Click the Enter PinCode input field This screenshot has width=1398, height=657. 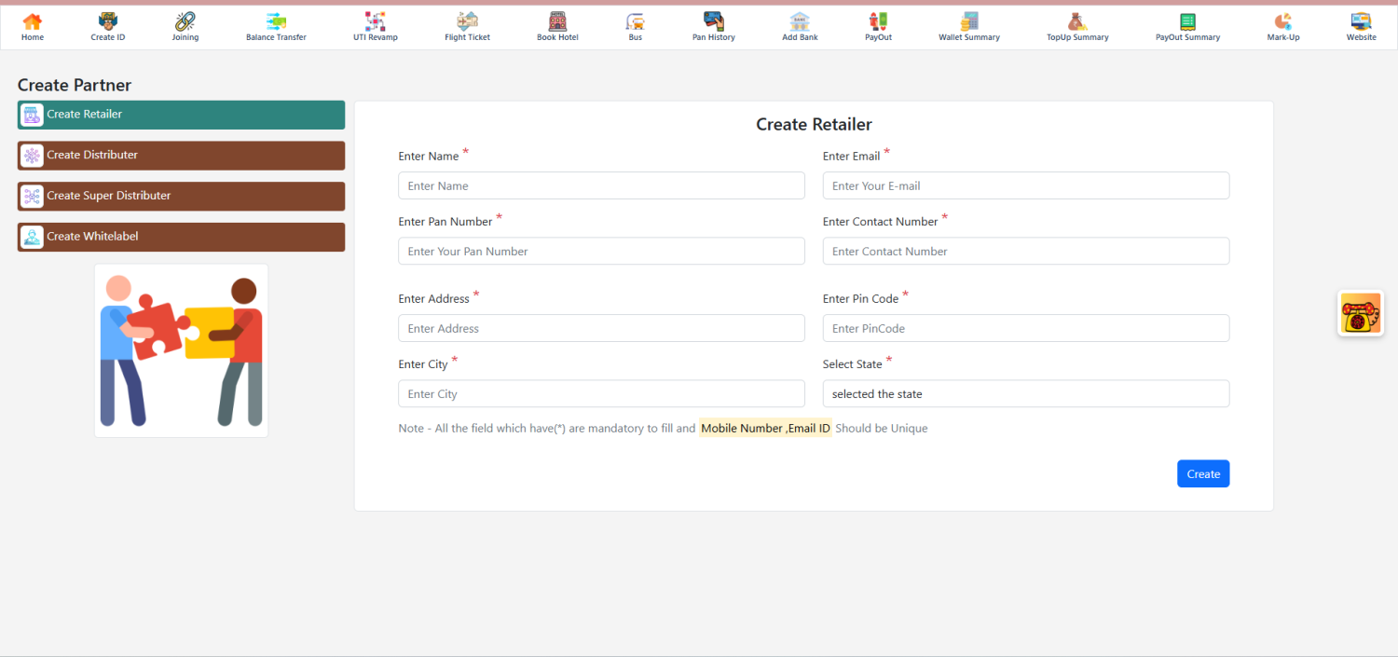(x=1026, y=328)
